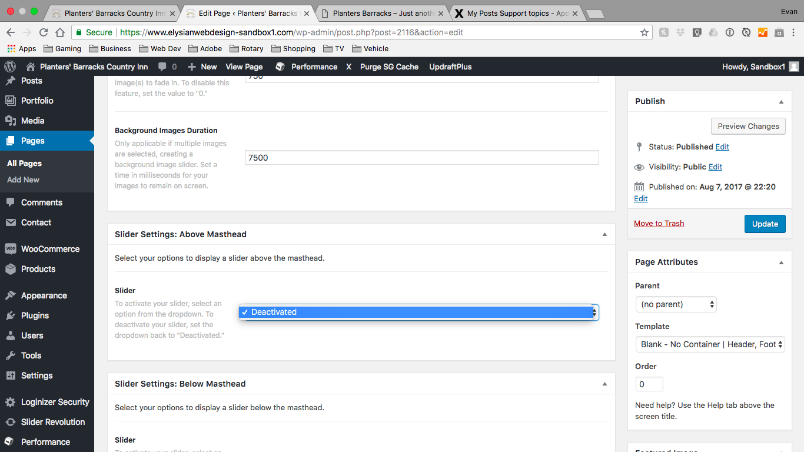Collapse Slider Settings: Above Masthead panel

(604, 234)
